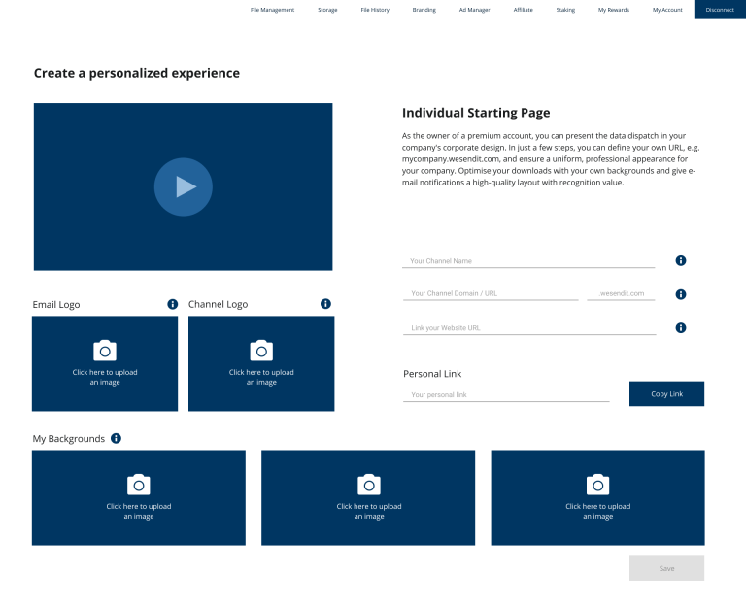Open My Rewards
The image size is (746, 606).
(x=614, y=10)
